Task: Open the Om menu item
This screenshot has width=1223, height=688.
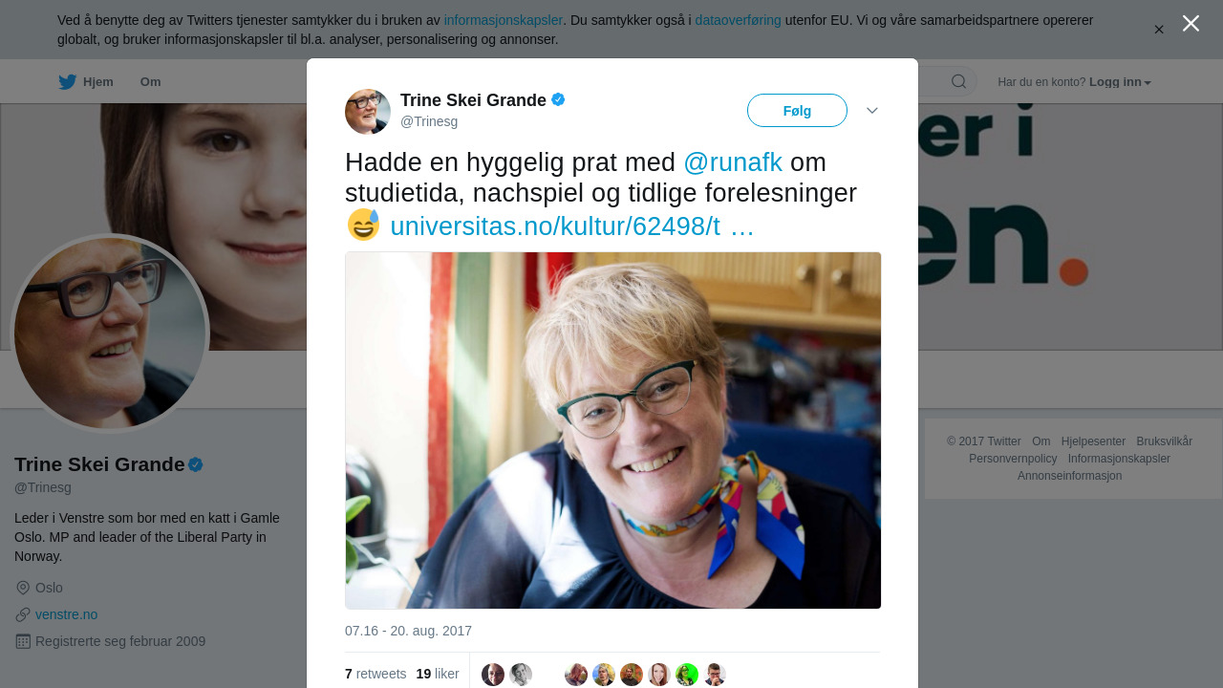Action: coord(150,82)
